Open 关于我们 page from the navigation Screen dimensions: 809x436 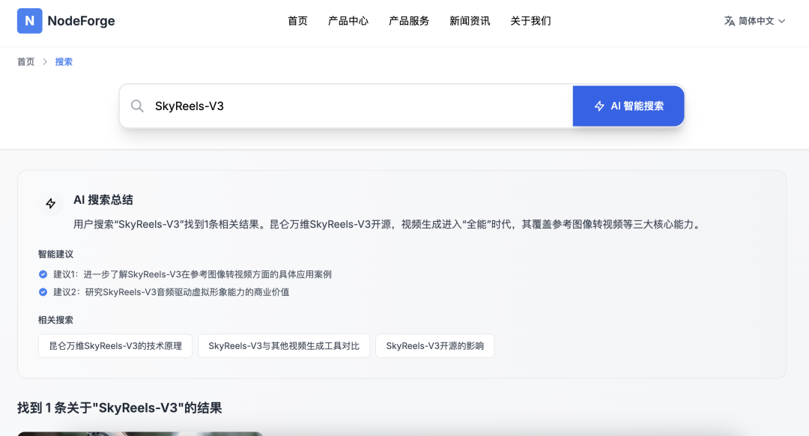pos(530,21)
